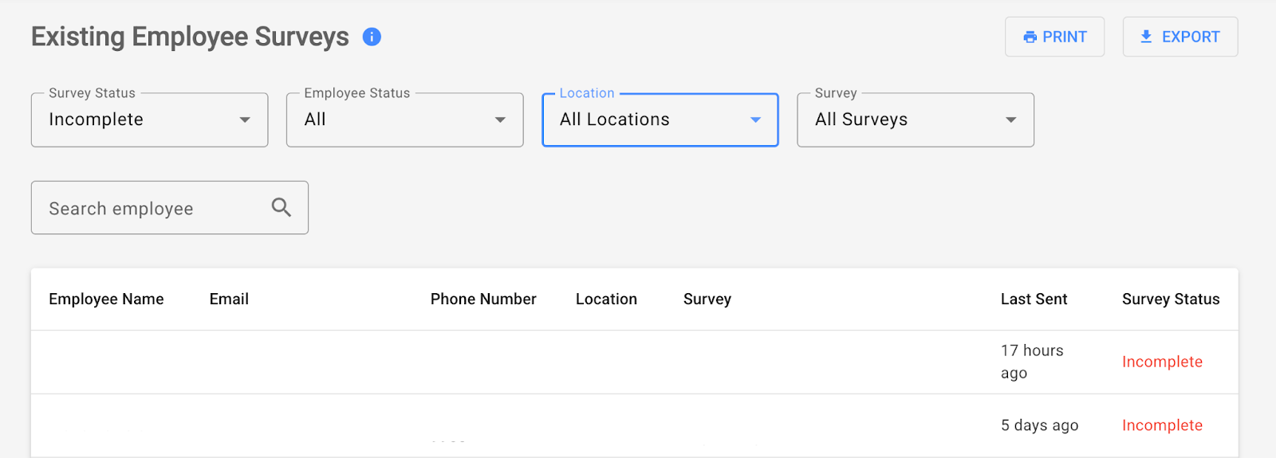Click the Survey Status column header
This screenshot has width=1276, height=458.
[1170, 299]
